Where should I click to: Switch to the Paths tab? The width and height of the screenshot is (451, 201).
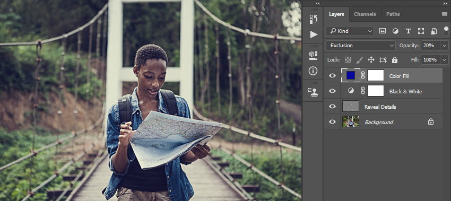point(393,14)
